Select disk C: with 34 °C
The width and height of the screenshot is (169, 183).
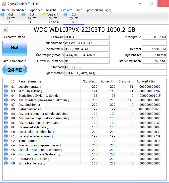[11, 18]
